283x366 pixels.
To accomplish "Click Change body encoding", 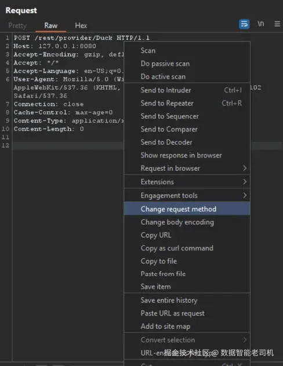I will tap(187, 222).
